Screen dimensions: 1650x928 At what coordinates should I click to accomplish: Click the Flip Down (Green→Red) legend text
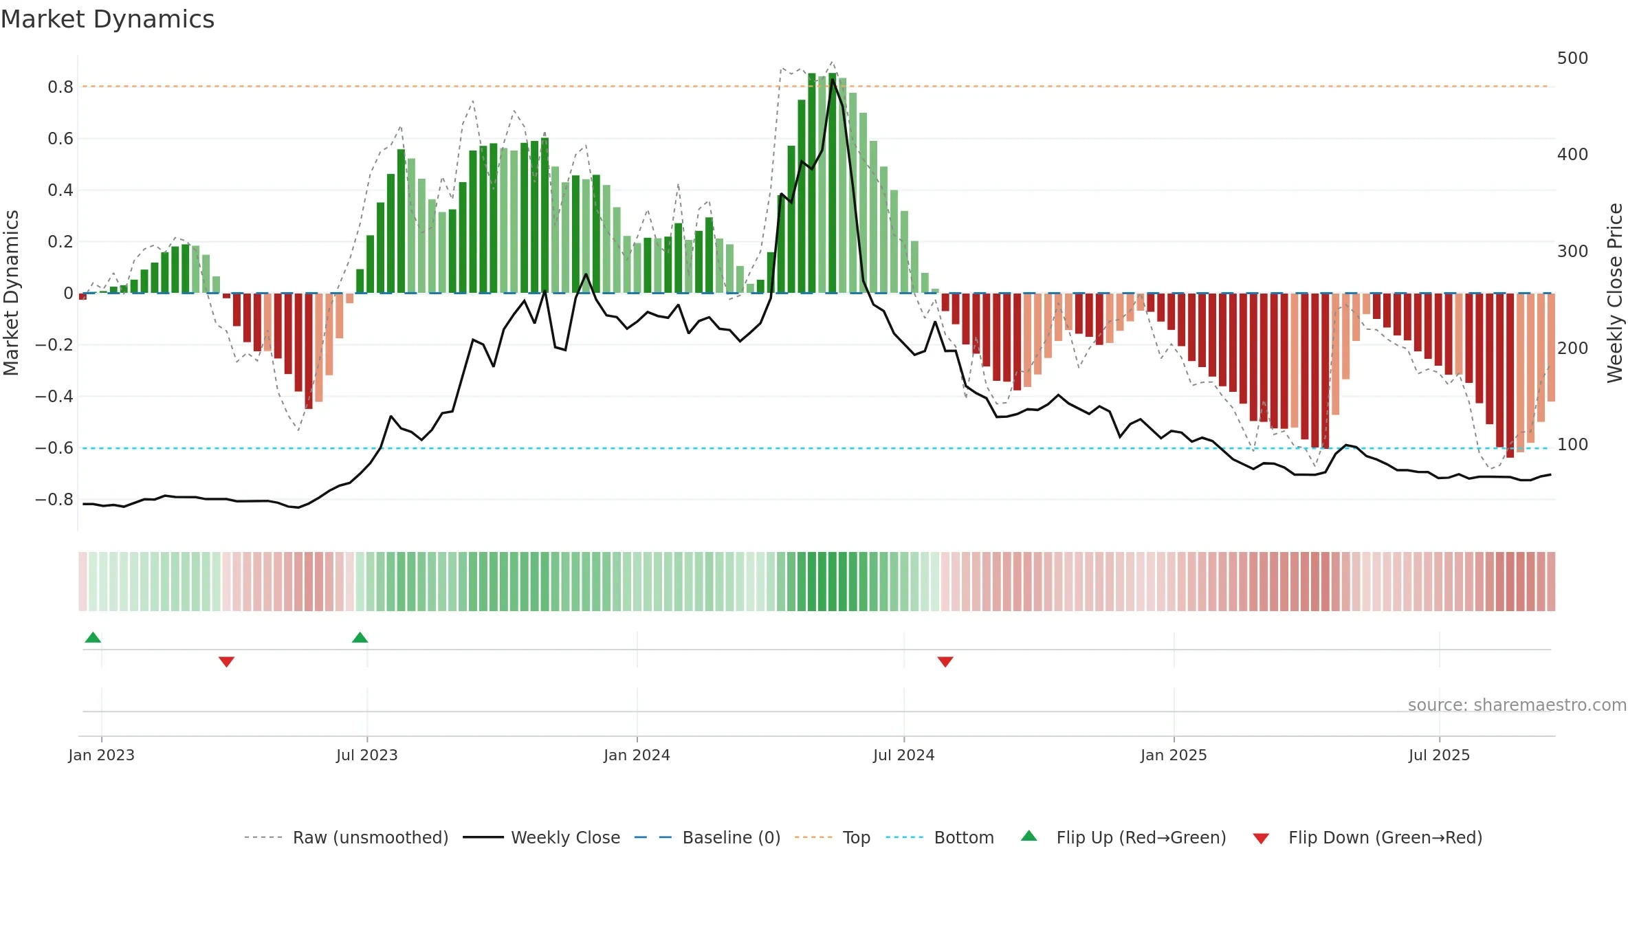[x=1385, y=837]
